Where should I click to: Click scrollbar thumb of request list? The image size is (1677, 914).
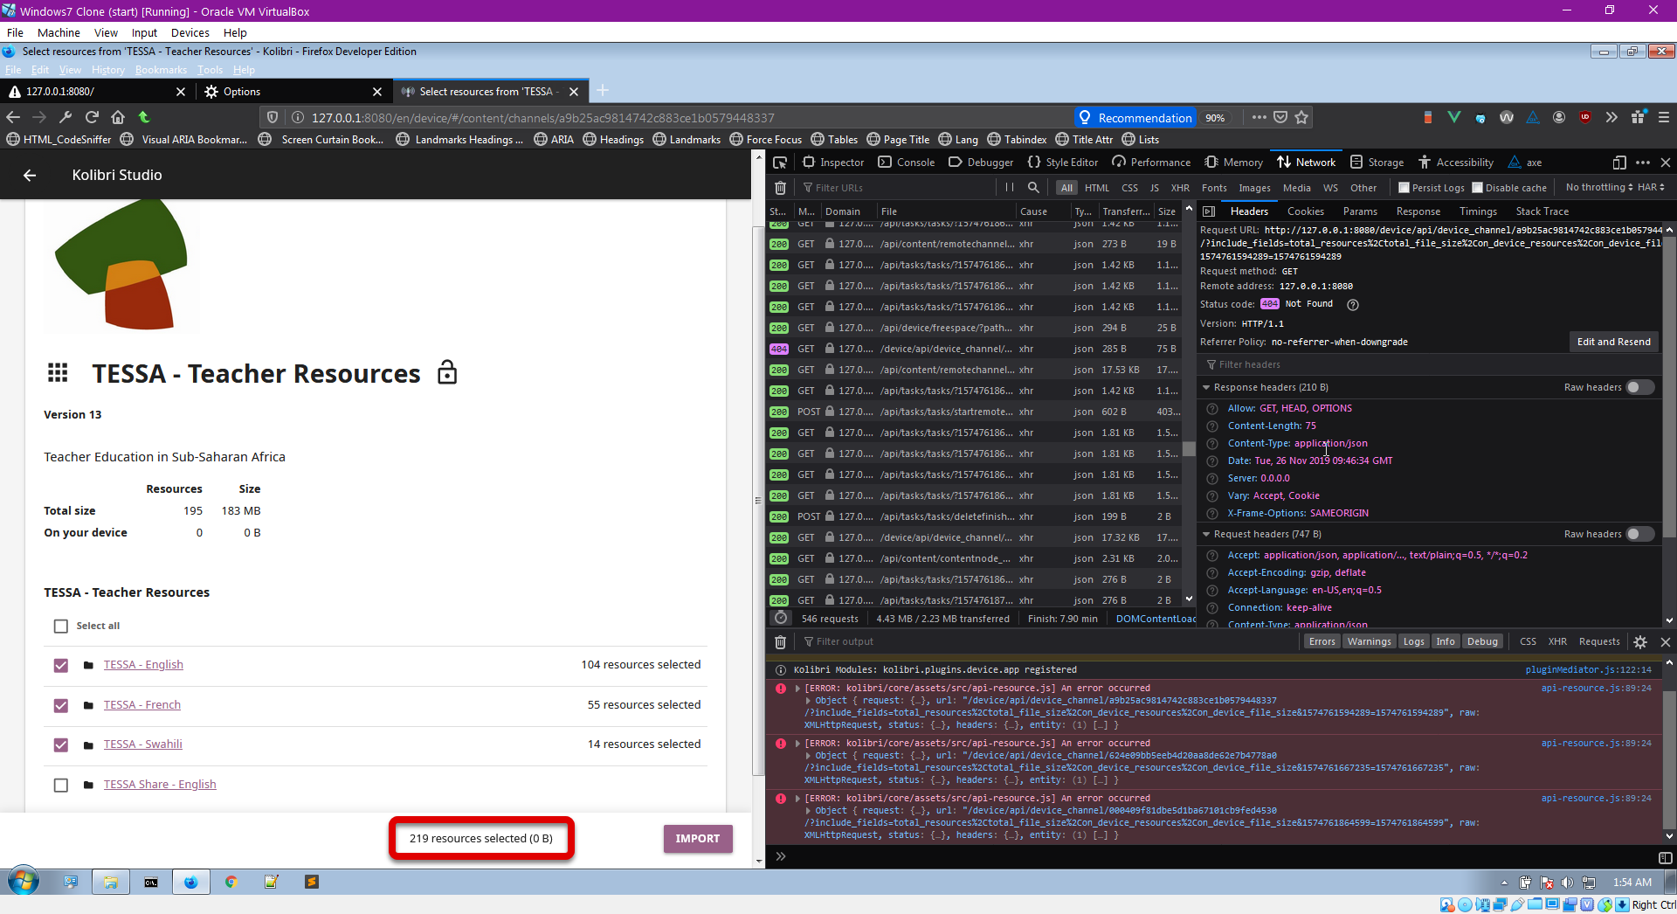click(1189, 449)
